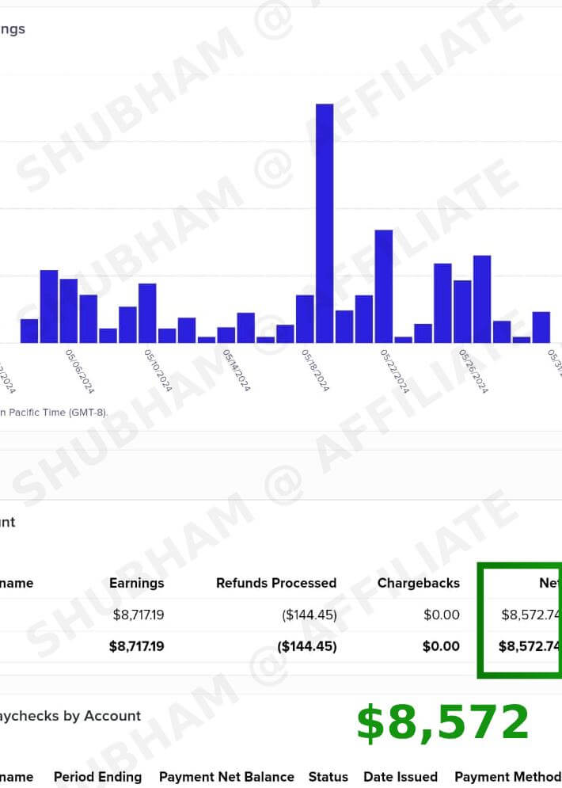This screenshot has width=562, height=788.
Task: Click the second-tallest bar in the chart
Action: pyautogui.click(x=384, y=286)
